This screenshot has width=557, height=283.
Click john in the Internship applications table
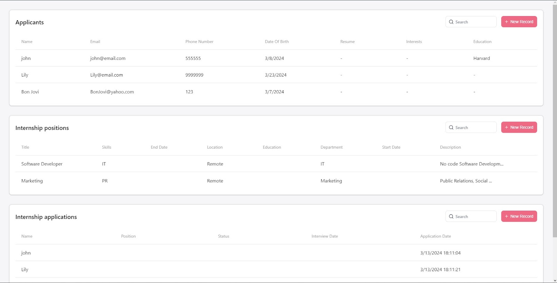click(x=26, y=253)
